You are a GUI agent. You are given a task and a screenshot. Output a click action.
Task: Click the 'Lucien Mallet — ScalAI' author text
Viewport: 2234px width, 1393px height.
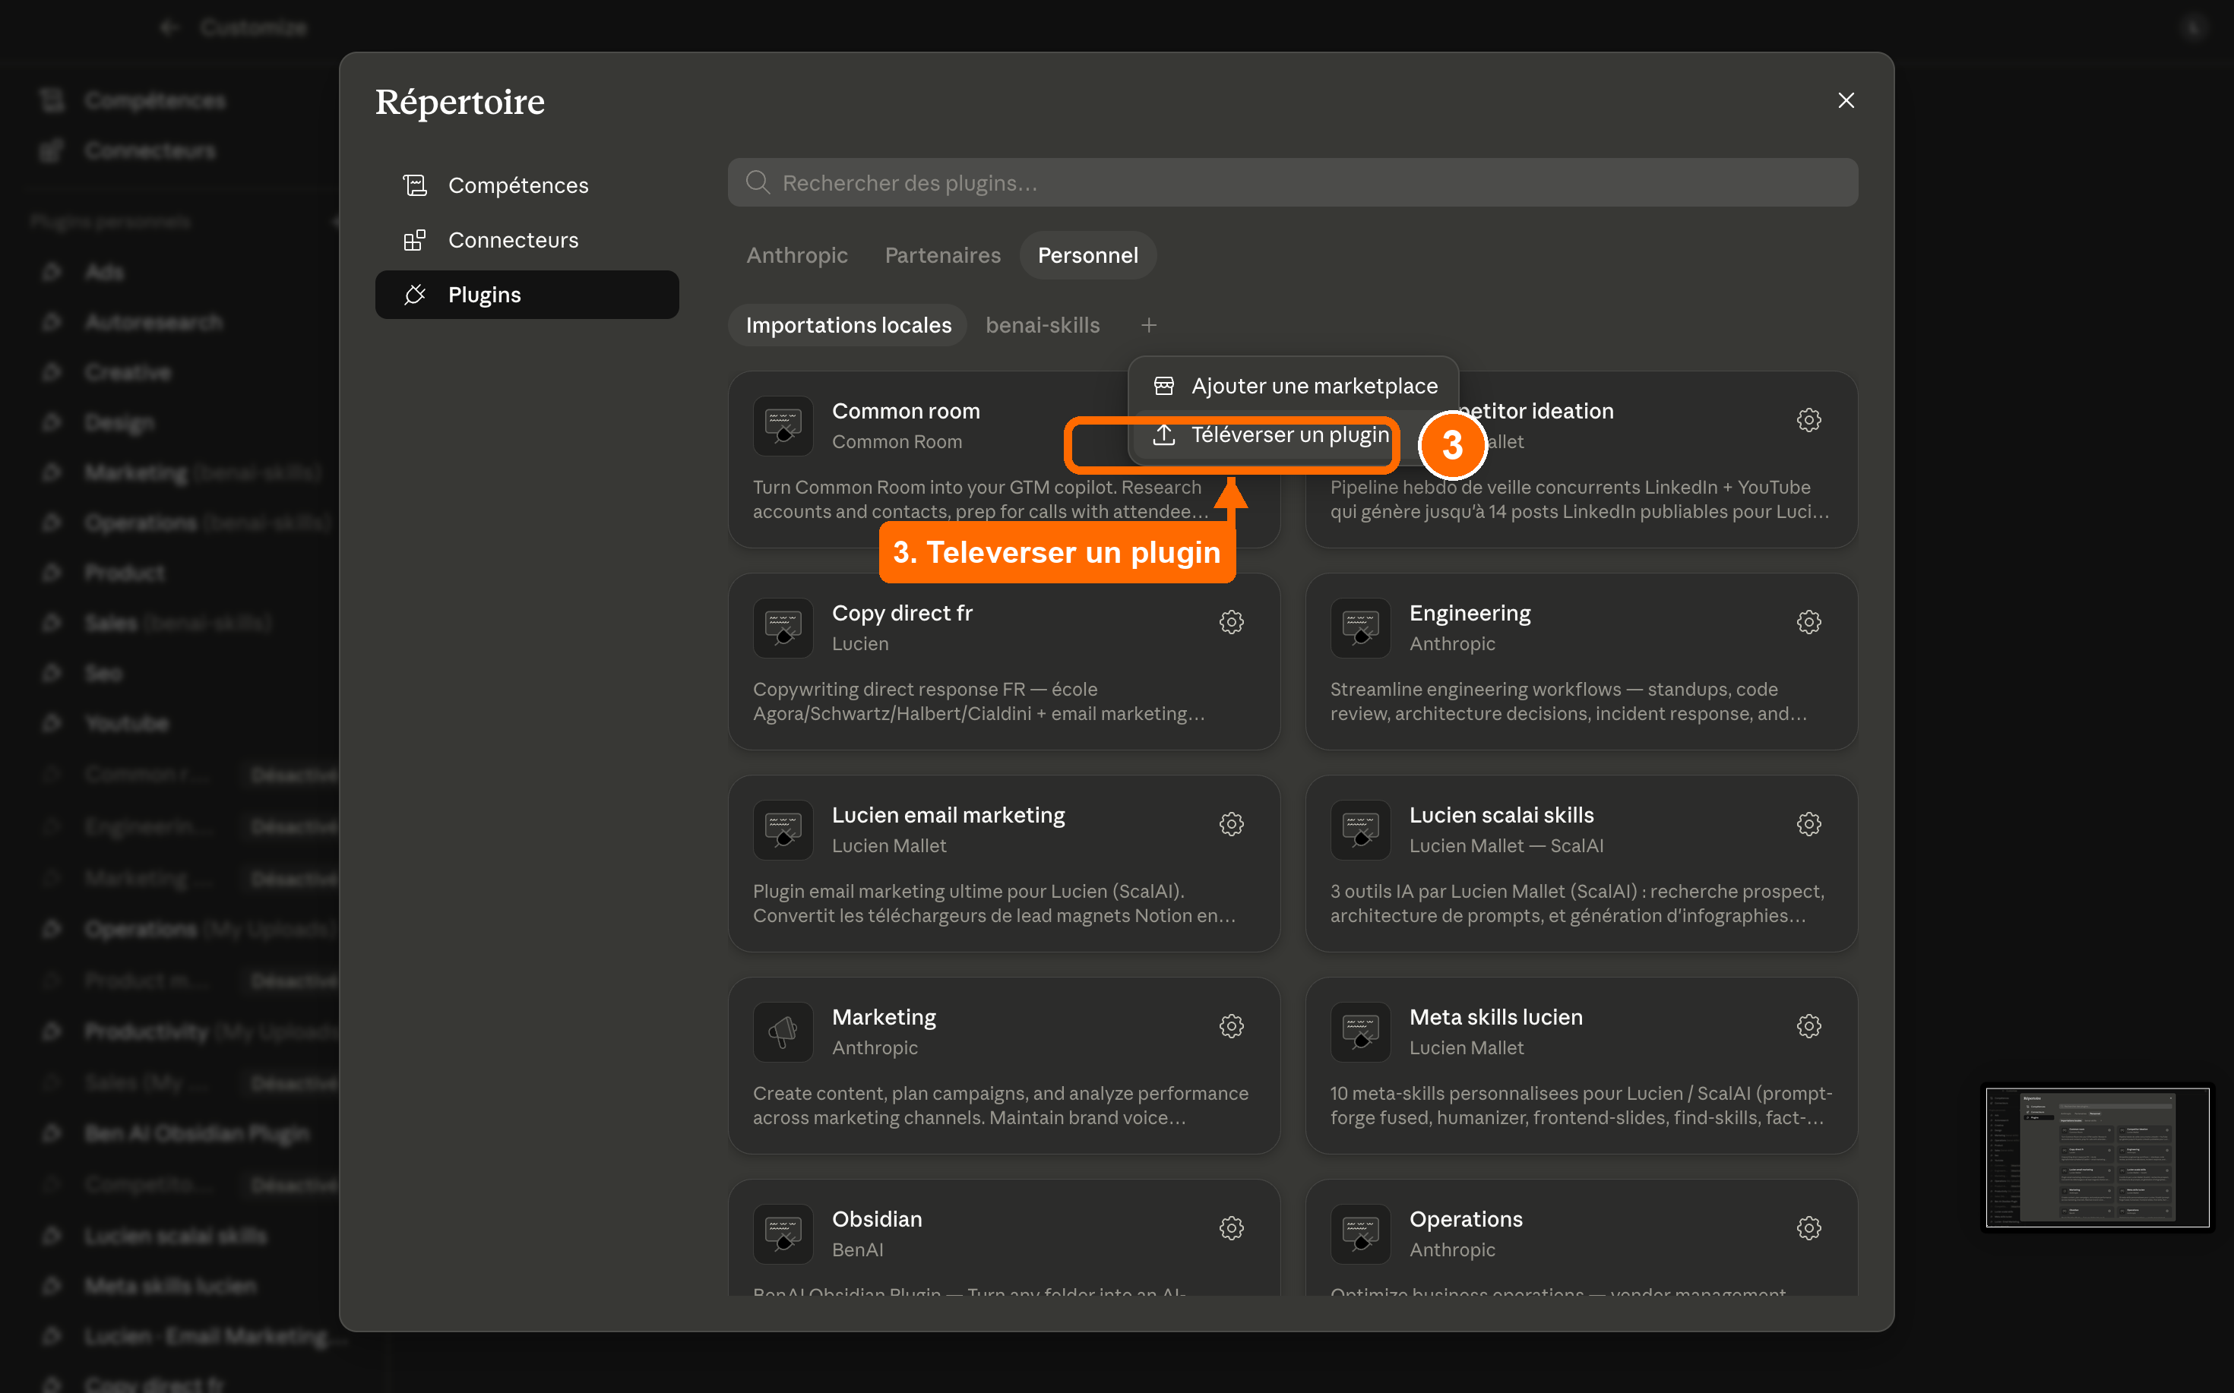click(1505, 845)
